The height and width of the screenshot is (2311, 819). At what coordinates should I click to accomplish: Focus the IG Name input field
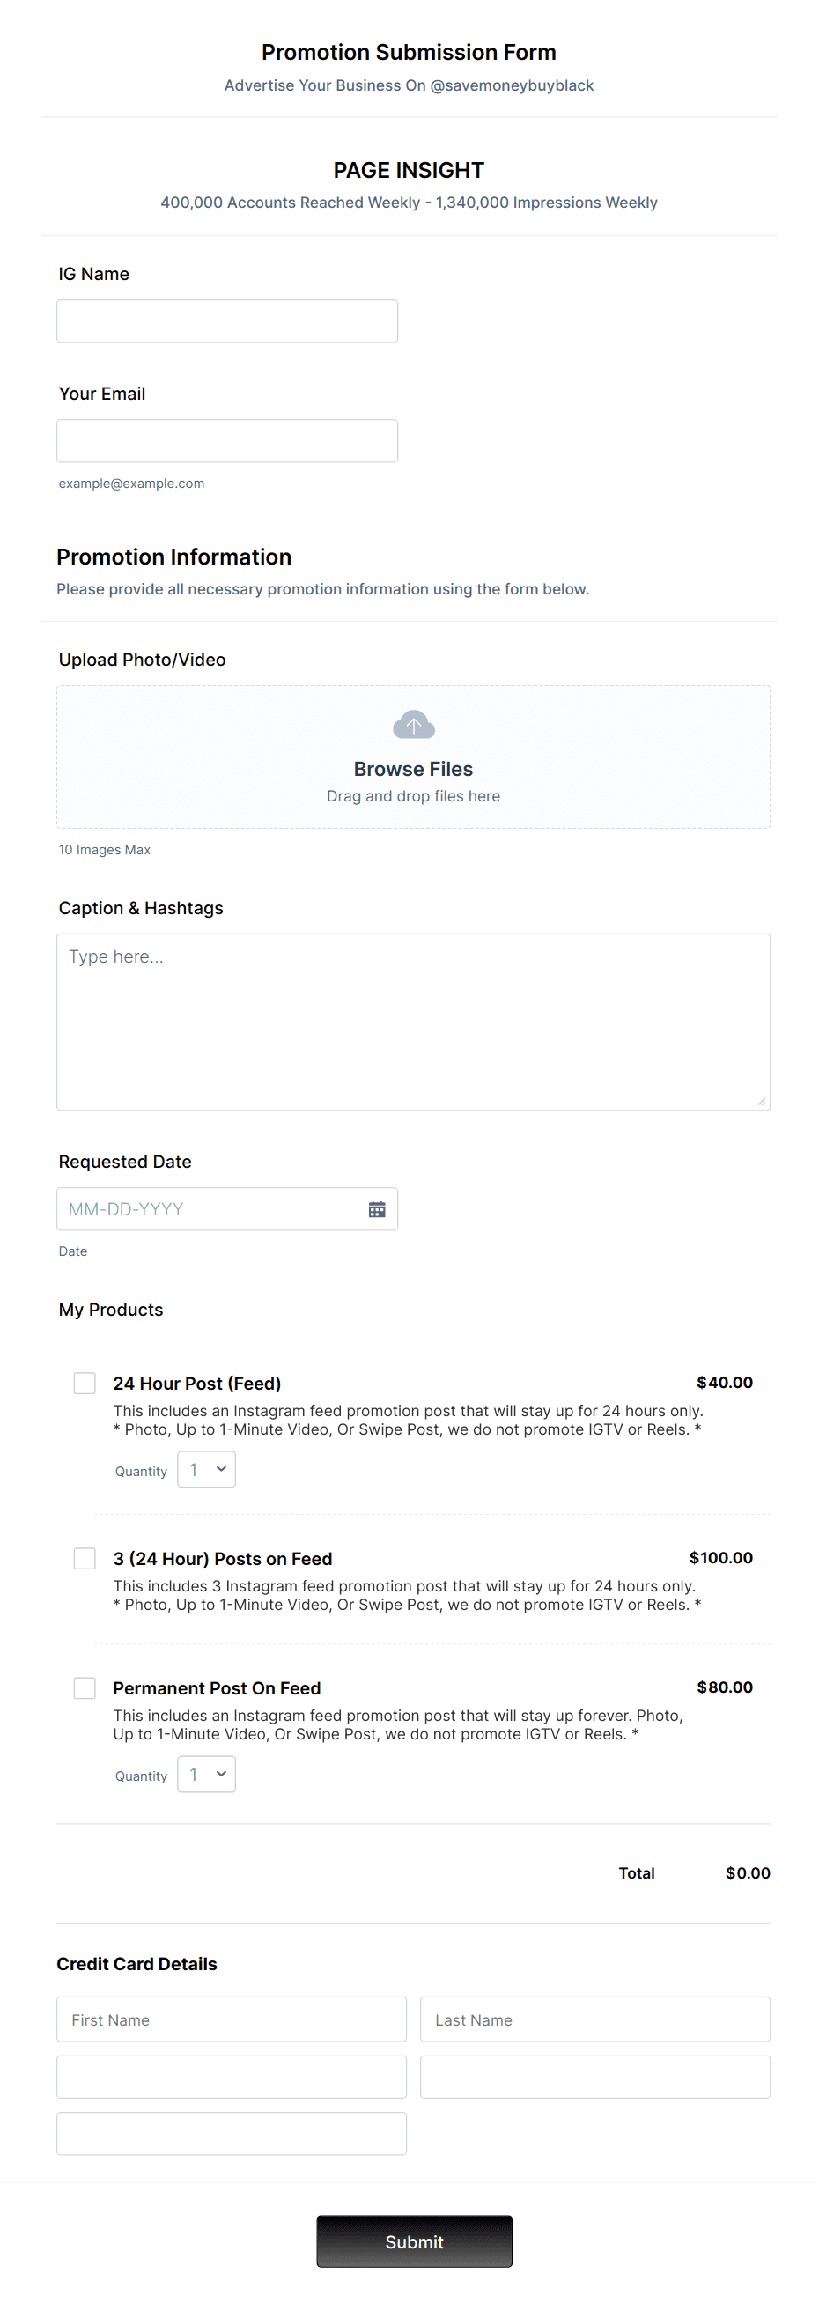tap(227, 321)
